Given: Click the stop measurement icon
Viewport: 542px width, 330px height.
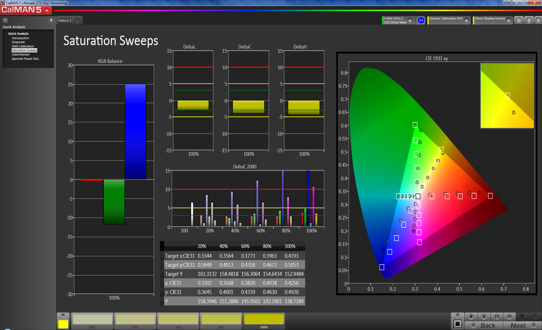Looking at the screenshot, I should tap(471, 316).
